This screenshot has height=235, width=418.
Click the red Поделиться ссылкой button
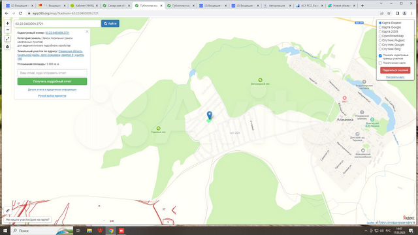(x=395, y=70)
